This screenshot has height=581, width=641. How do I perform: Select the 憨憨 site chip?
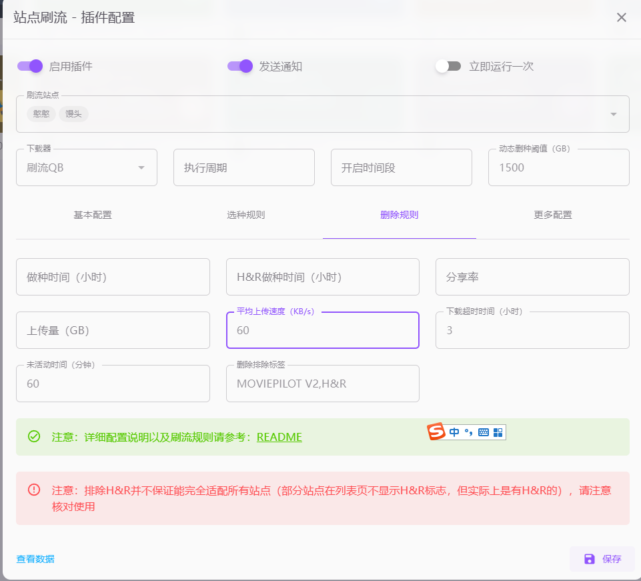pos(41,114)
